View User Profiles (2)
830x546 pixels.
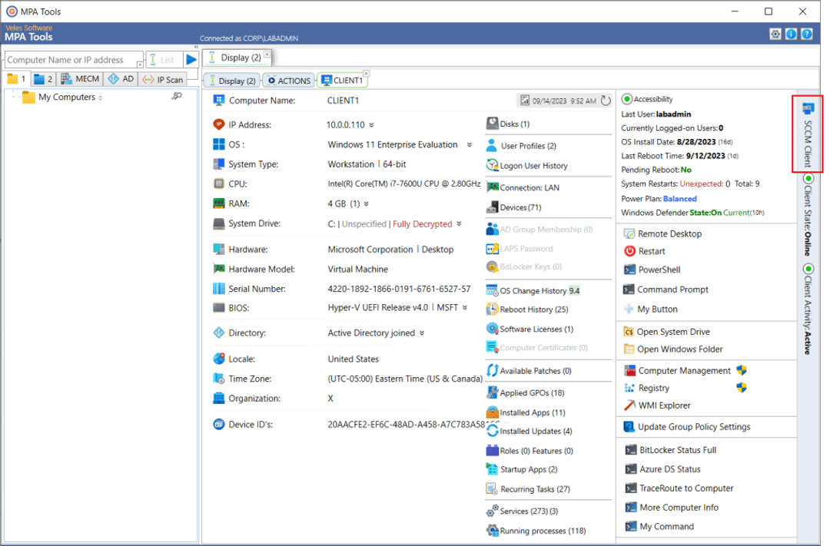point(521,145)
